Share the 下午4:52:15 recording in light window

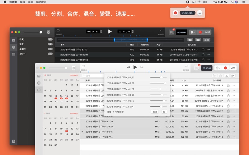point(228,106)
